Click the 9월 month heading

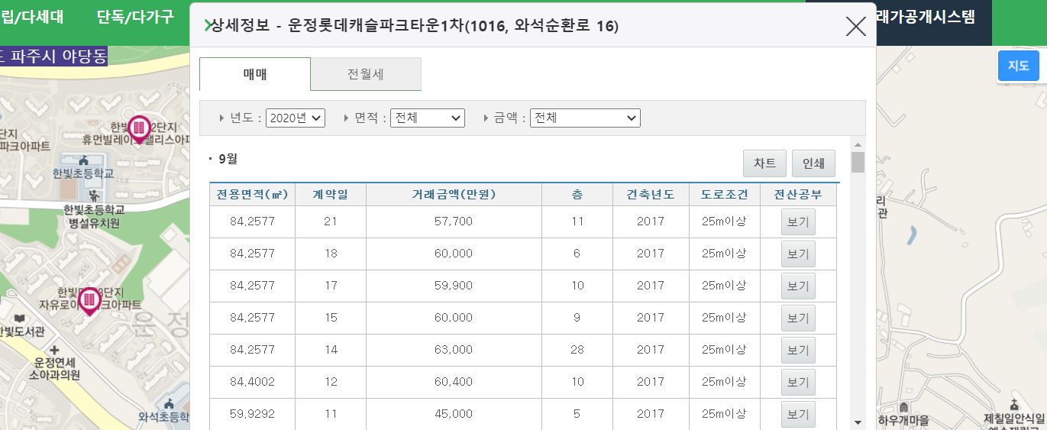pos(228,159)
